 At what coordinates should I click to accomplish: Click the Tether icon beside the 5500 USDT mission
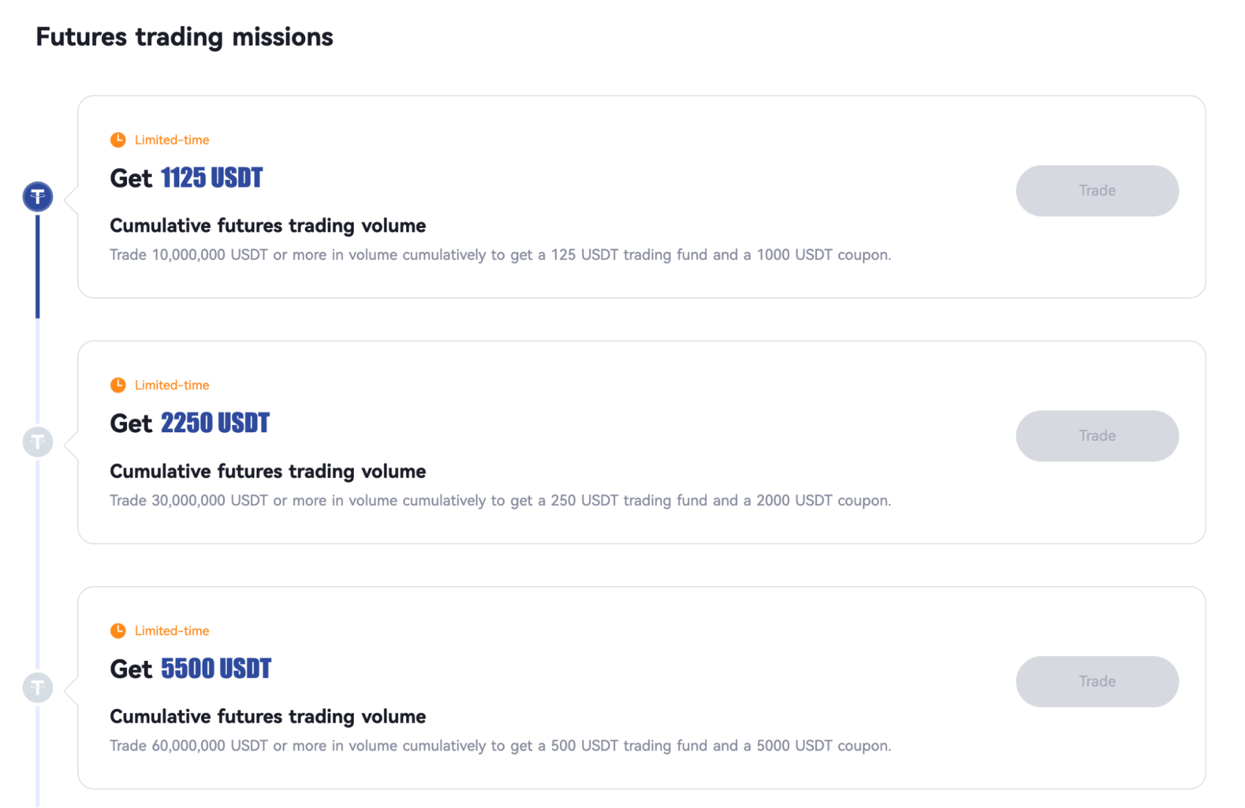(38, 688)
